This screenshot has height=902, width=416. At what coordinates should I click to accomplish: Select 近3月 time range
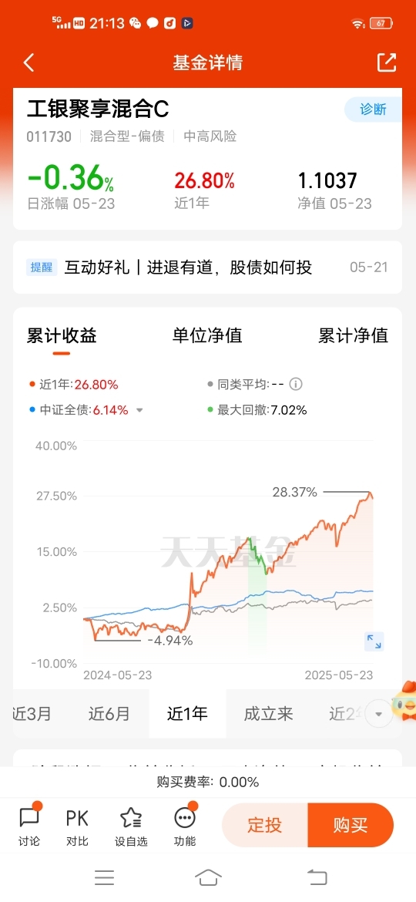pyautogui.click(x=32, y=714)
